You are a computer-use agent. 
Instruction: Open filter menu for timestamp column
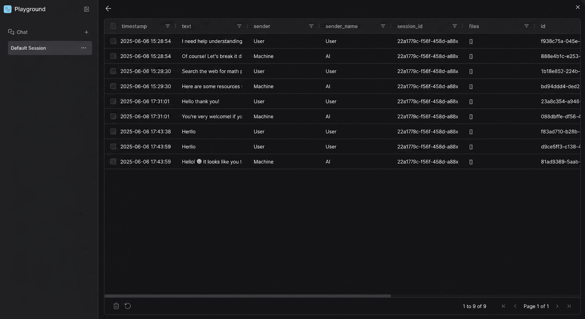click(x=168, y=26)
